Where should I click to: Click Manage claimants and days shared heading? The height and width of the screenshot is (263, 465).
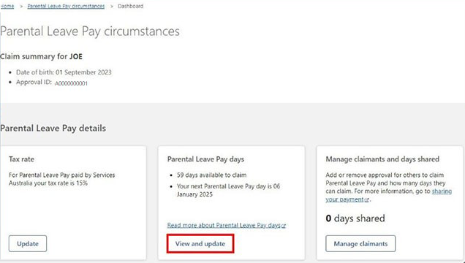[382, 159]
